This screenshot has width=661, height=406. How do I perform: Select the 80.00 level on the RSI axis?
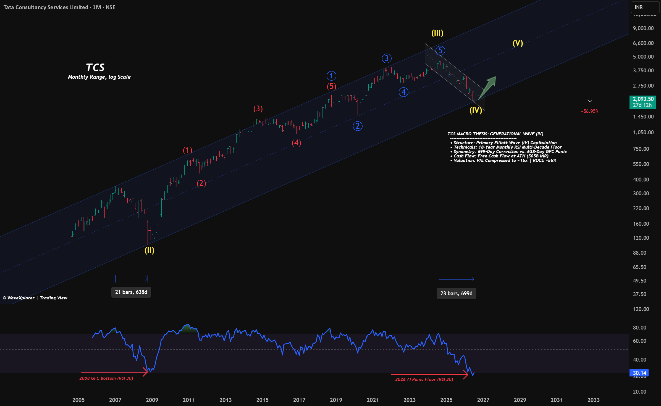coord(639,328)
